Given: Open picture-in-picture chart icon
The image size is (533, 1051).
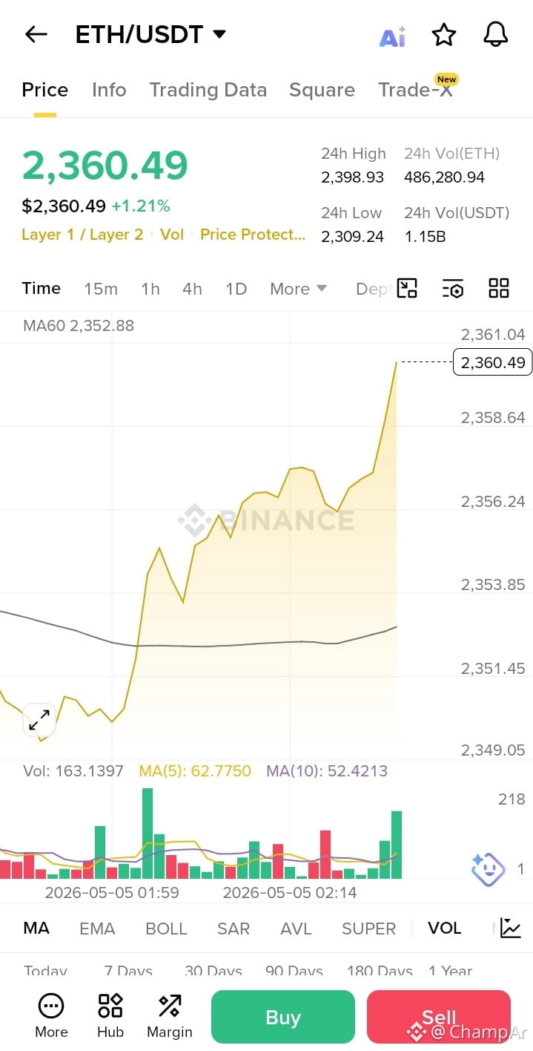Looking at the screenshot, I should coord(407,288).
